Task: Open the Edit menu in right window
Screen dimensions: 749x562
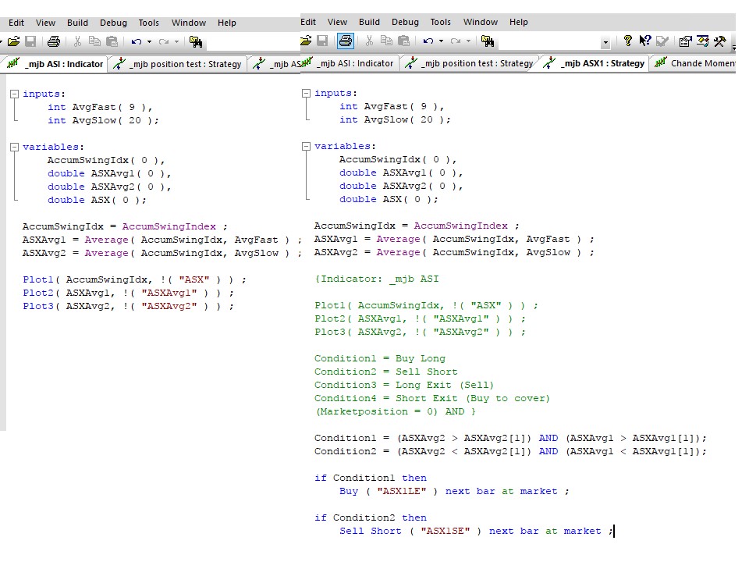Action: click(308, 22)
